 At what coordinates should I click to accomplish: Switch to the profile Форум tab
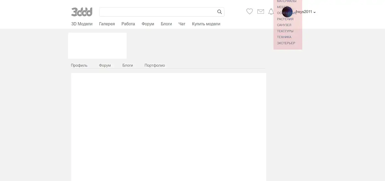[105, 65]
